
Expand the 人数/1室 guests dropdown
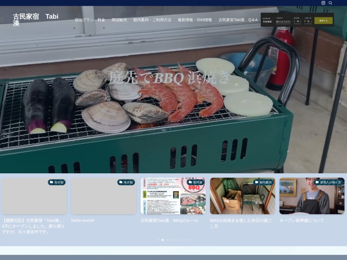308,21
